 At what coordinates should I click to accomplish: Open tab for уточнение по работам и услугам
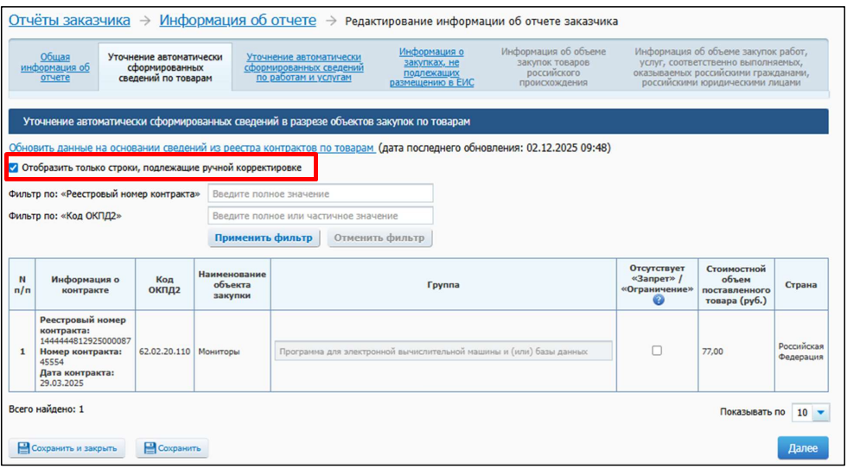point(303,67)
